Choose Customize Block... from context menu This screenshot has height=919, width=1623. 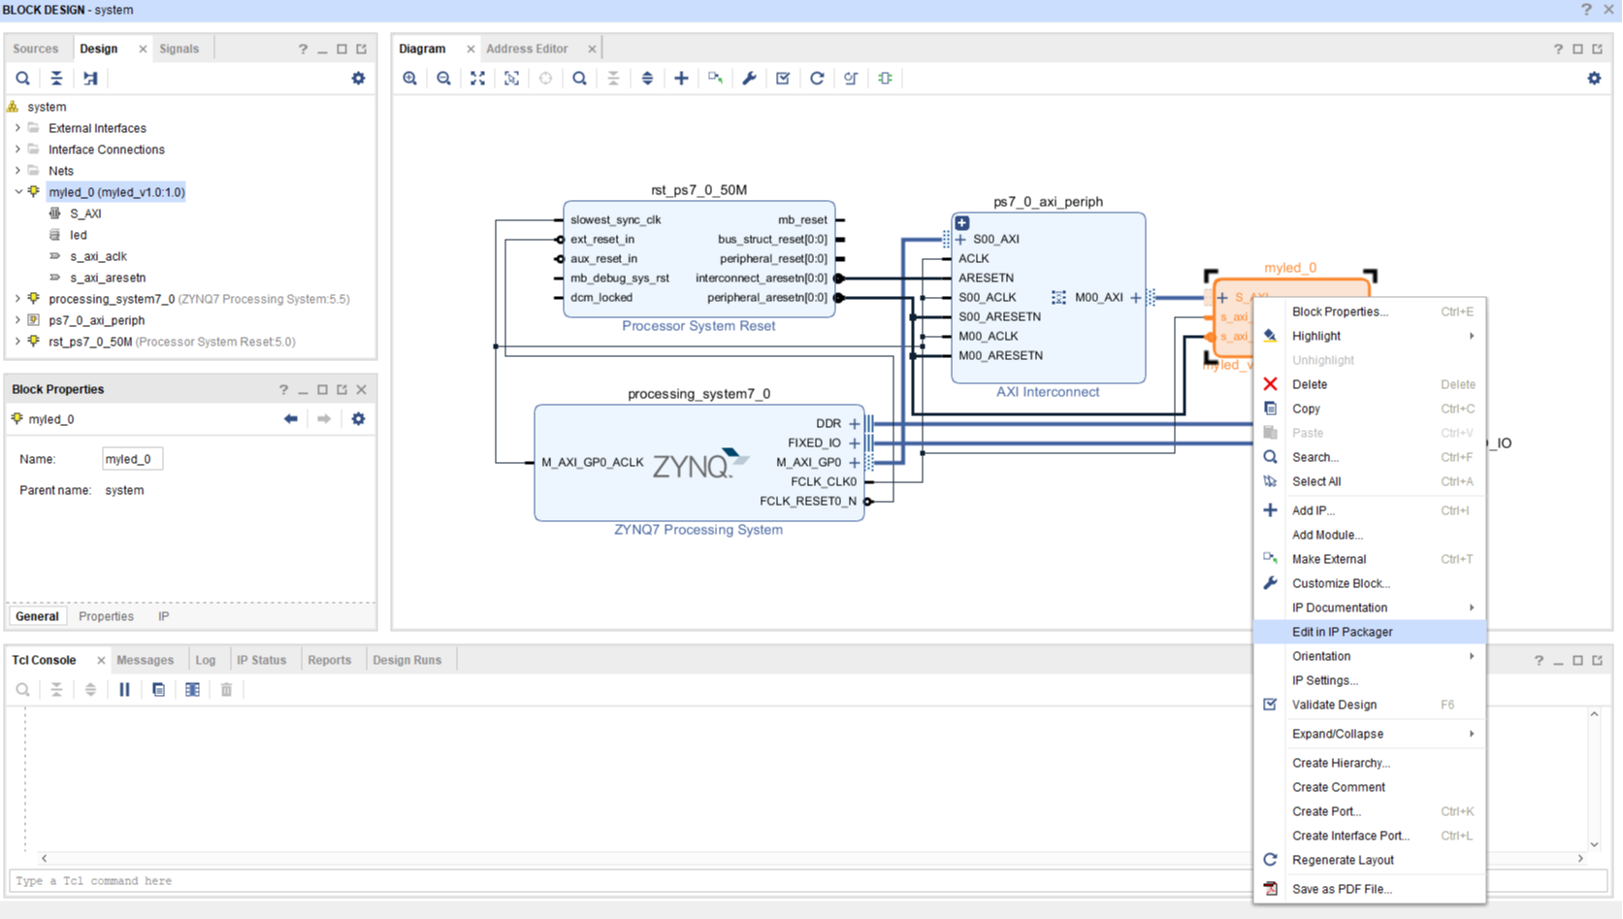(x=1370, y=583)
